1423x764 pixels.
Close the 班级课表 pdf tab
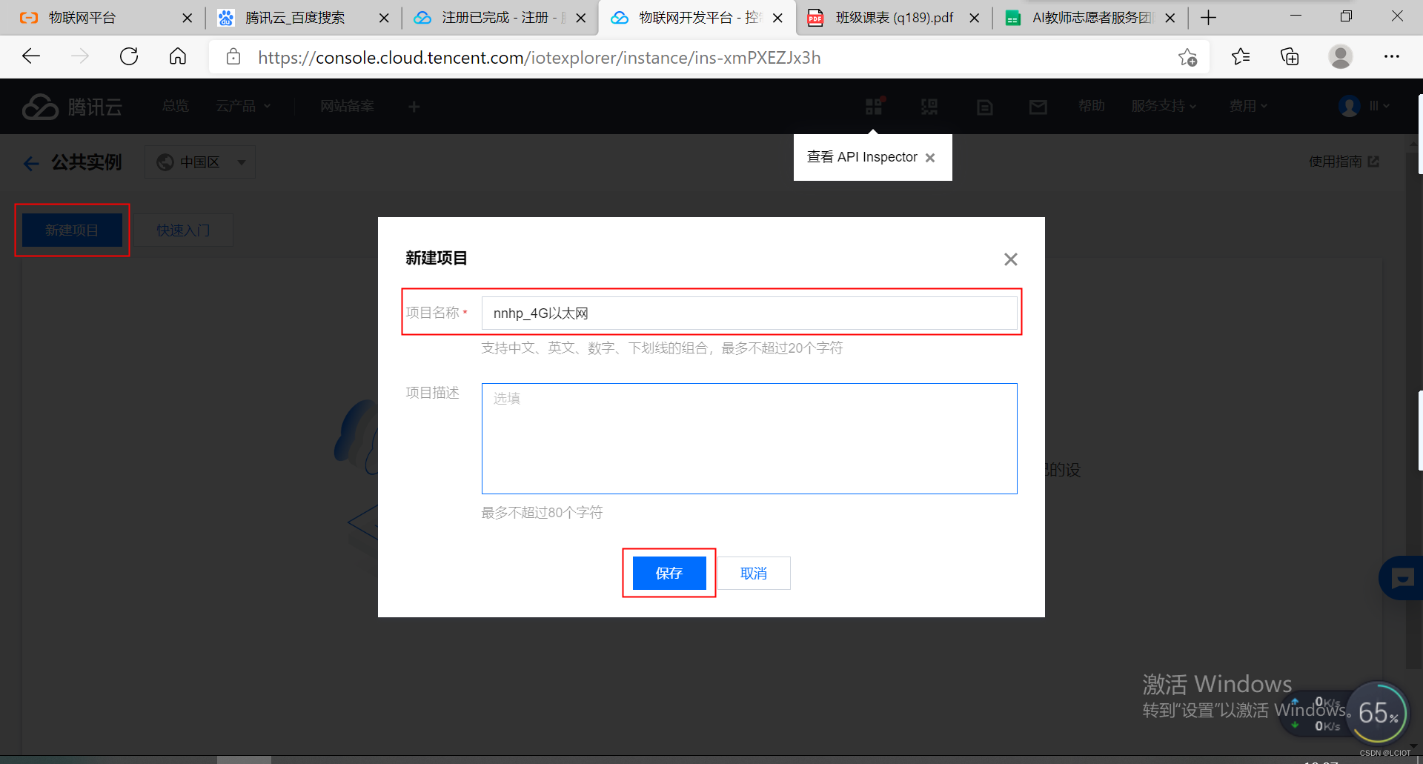[x=974, y=18]
